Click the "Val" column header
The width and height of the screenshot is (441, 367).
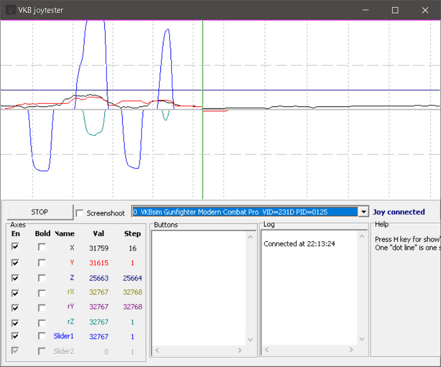[99, 234]
